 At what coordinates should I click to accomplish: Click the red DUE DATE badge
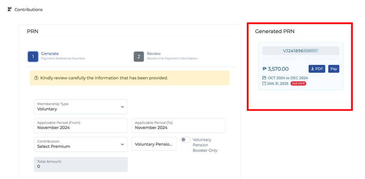(298, 83)
